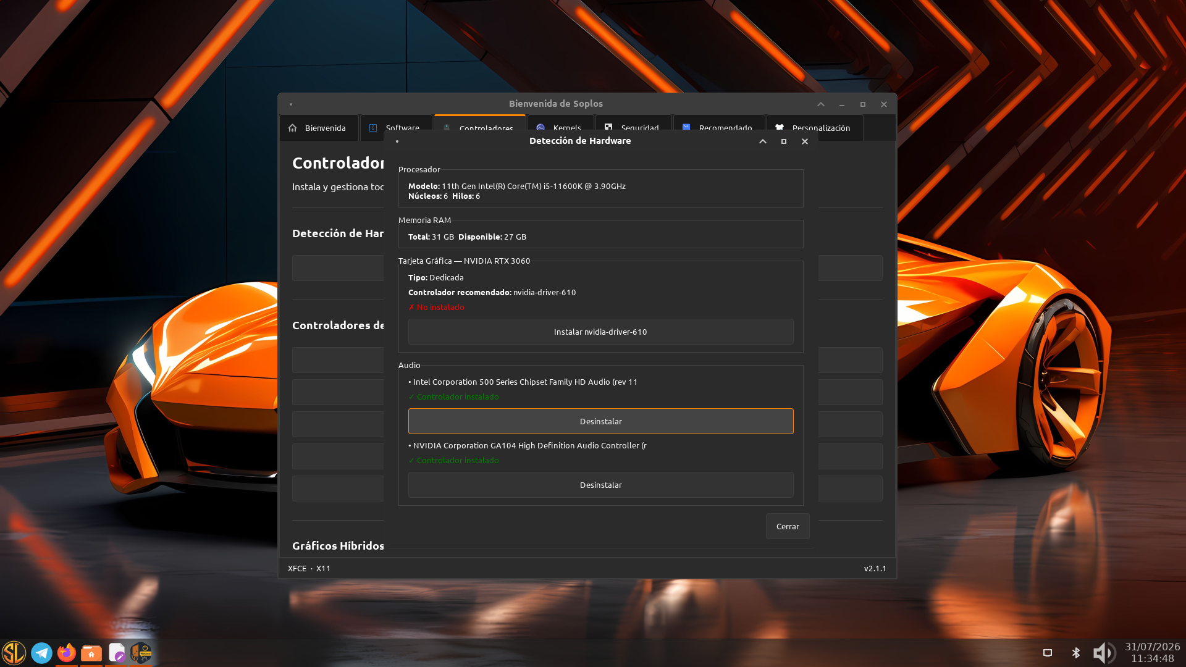This screenshot has width=1186, height=667.
Task: Click the 'Total: 31 GB Disponible: 27 GB' line
Action: (468, 237)
